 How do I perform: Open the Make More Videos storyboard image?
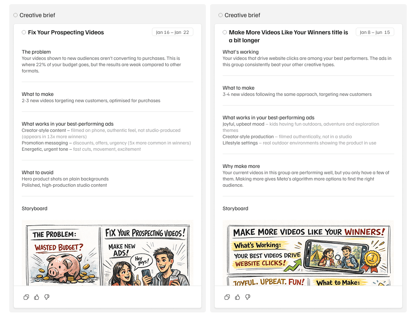tap(308, 253)
